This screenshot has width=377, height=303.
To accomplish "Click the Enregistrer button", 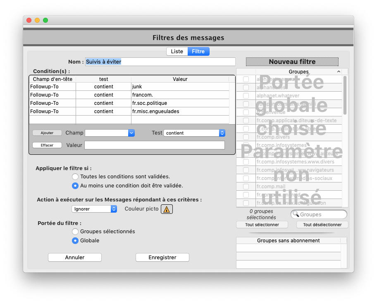I will (162, 257).
